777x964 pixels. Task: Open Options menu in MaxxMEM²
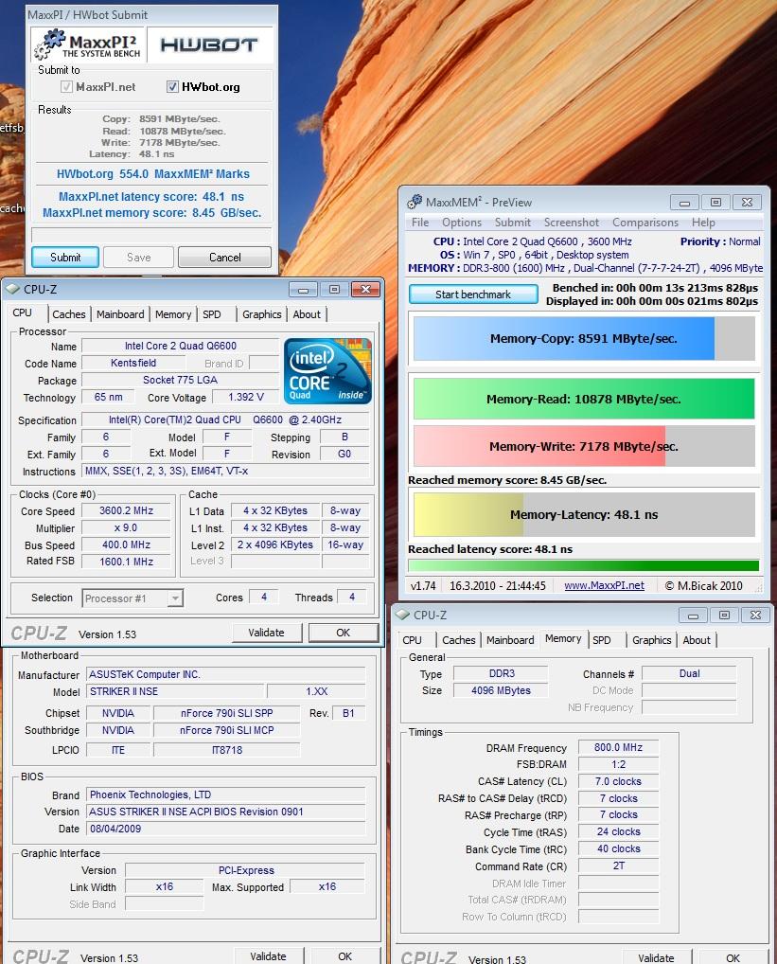tap(462, 223)
